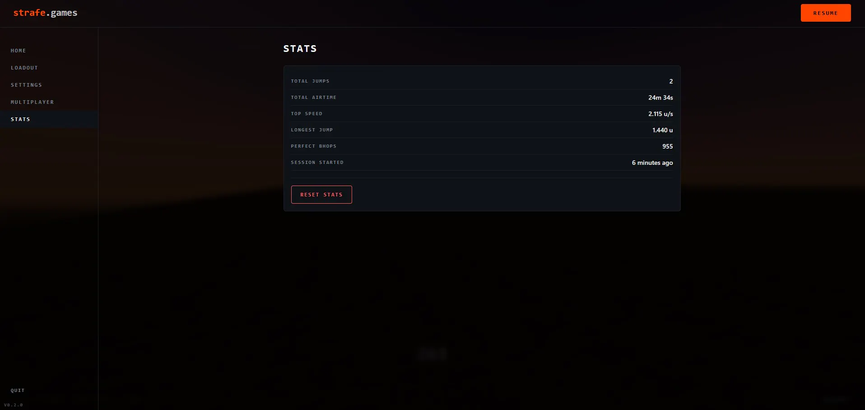Image resolution: width=865 pixels, height=410 pixels.
Task: Select the Total Airtime label
Action: 314,98
